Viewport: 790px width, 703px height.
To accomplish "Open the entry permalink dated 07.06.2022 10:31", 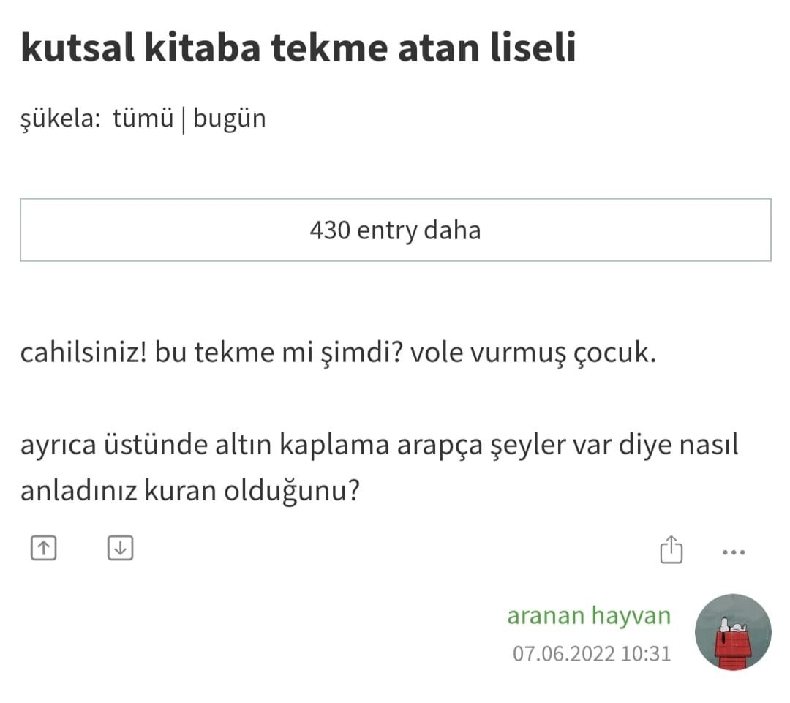I will 591,653.
